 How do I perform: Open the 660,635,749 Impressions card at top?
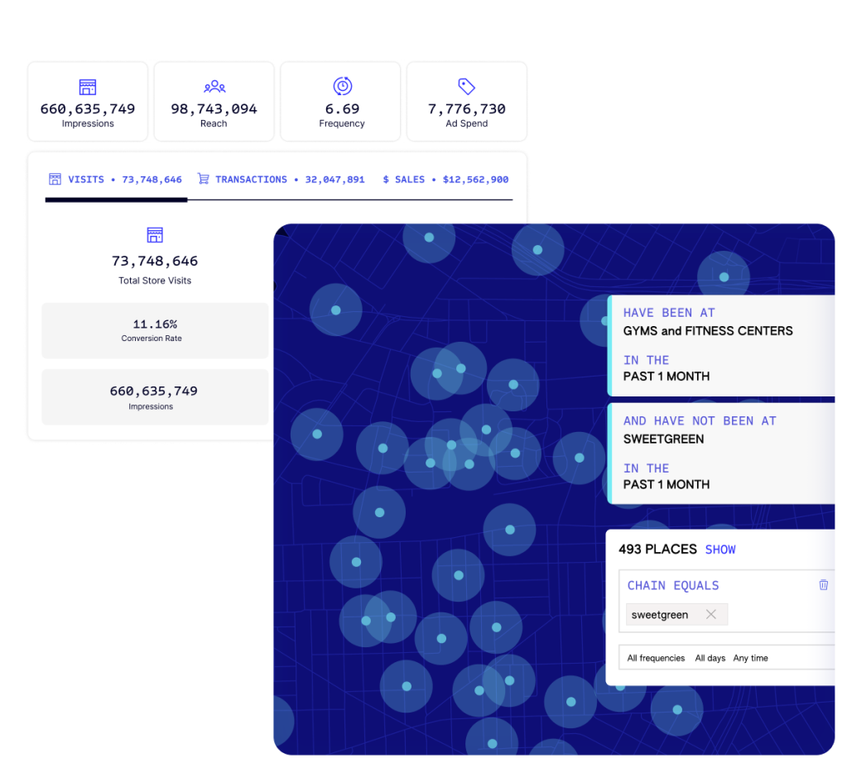point(88,102)
